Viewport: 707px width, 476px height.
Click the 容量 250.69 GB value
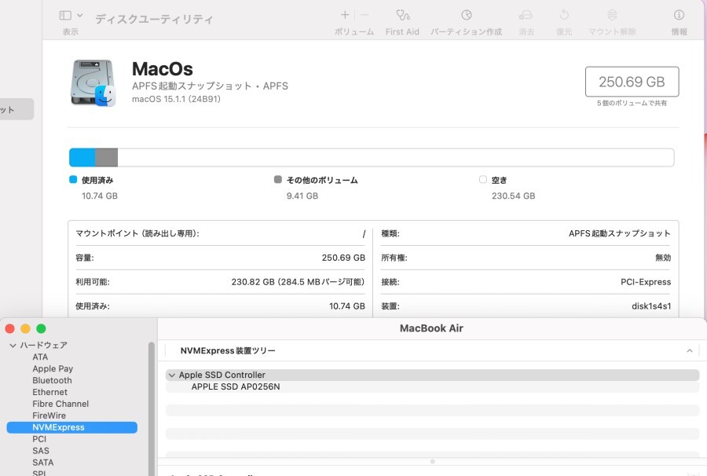click(x=343, y=258)
